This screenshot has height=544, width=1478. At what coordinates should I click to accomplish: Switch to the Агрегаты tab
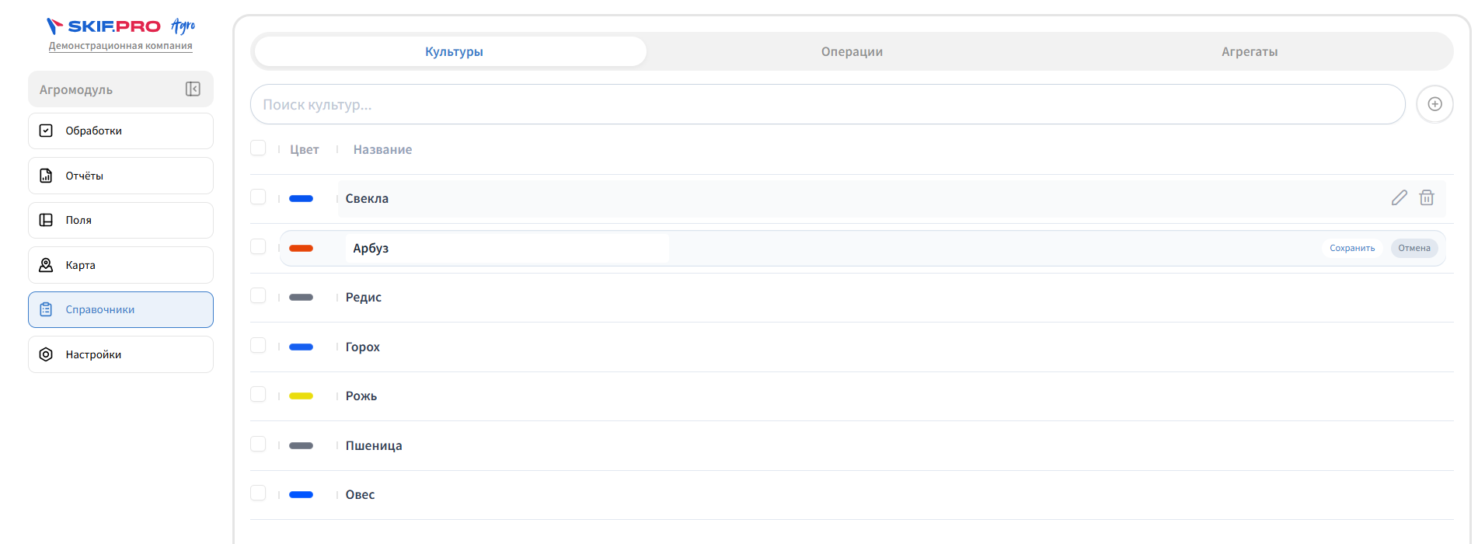[1250, 51]
